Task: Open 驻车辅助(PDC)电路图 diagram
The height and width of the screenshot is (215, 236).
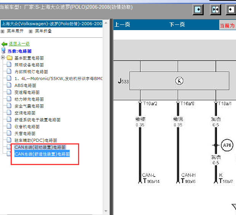Action: [36, 140]
